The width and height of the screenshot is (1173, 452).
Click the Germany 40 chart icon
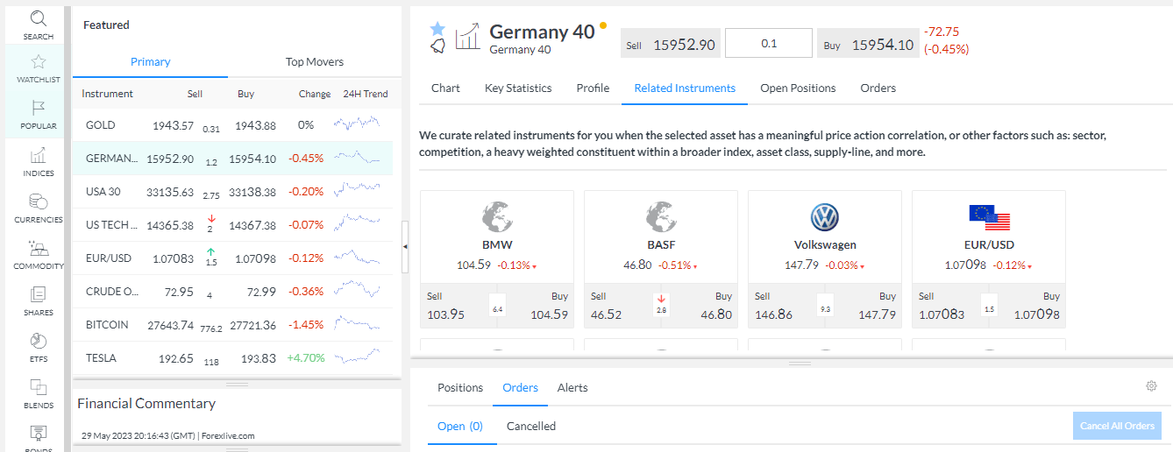[x=467, y=37]
